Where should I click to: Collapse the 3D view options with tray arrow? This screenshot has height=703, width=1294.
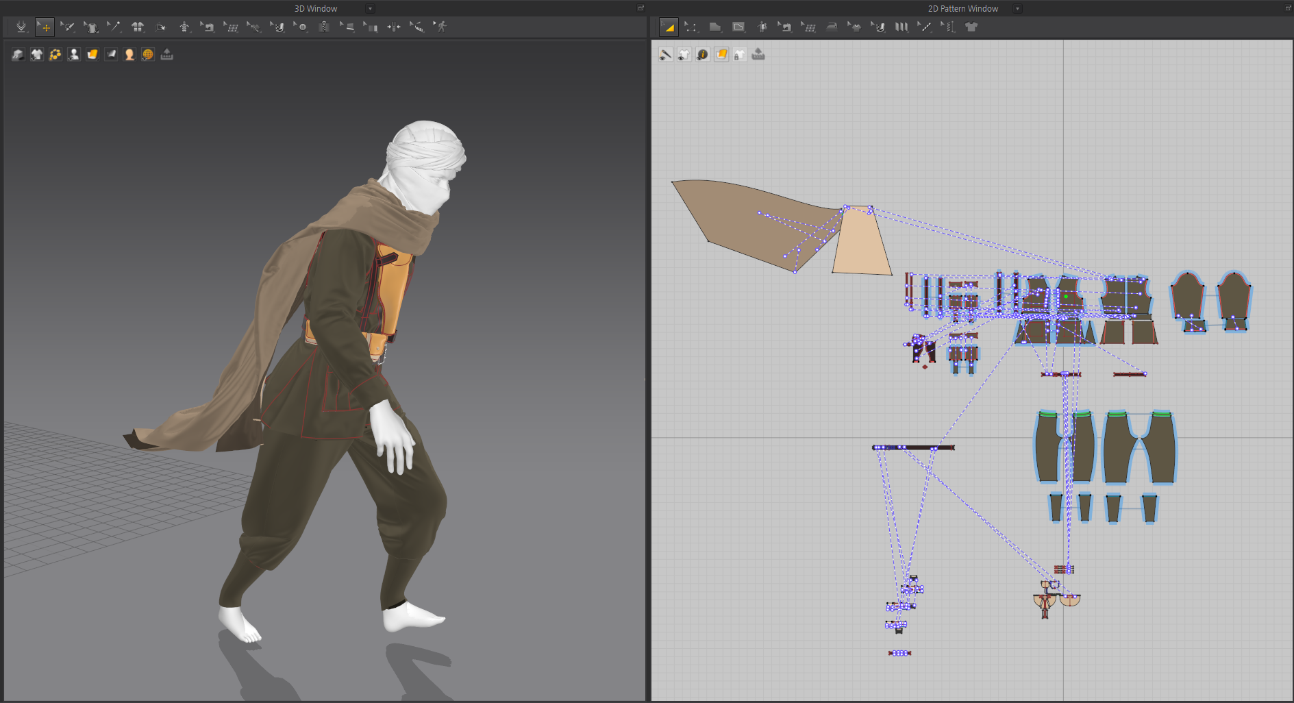[166, 55]
